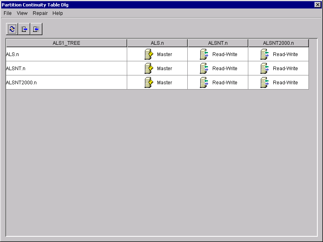323x242 pixels.
Task: Click Read-Write text in ALS.n row, ALSNT.n column
Action: pyautogui.click(x=225, y=54)
